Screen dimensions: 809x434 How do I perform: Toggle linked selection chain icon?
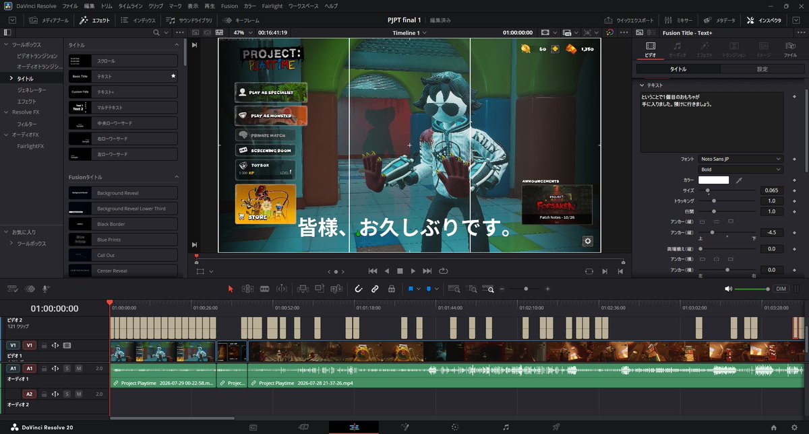375,289
